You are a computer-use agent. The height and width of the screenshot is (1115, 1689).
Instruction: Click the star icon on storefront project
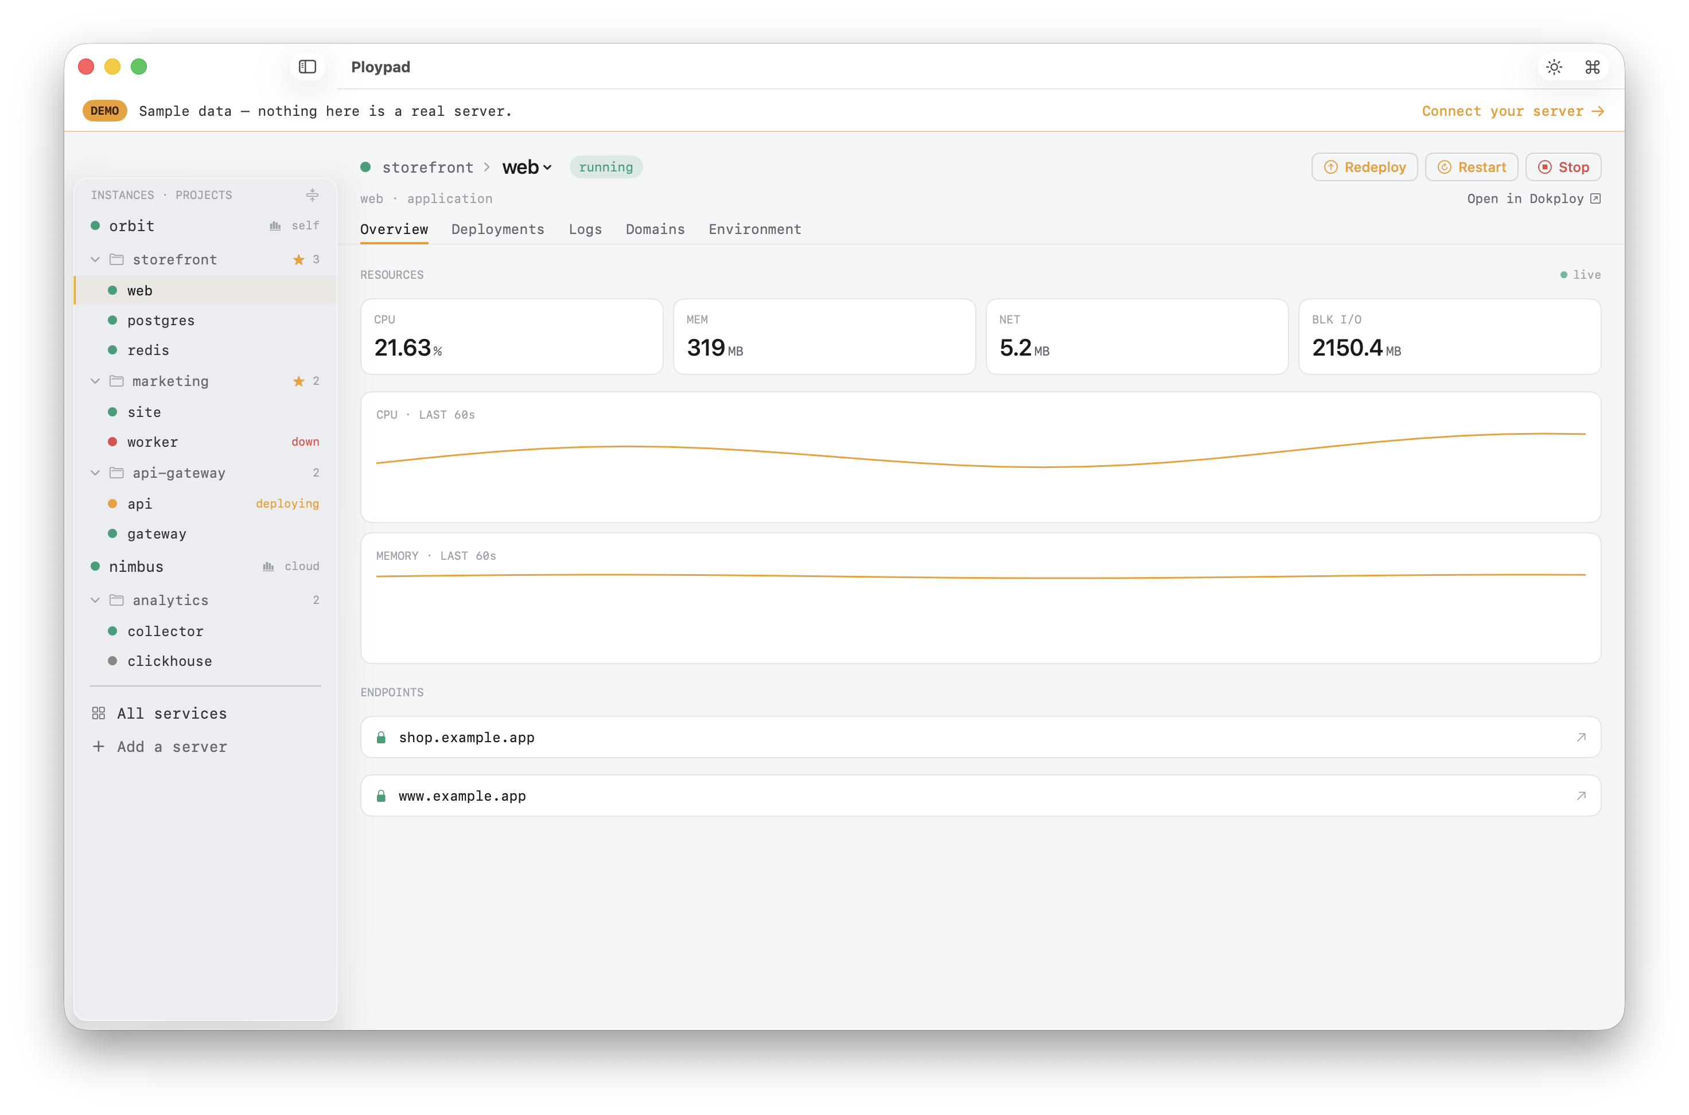[x=299, y=260]
